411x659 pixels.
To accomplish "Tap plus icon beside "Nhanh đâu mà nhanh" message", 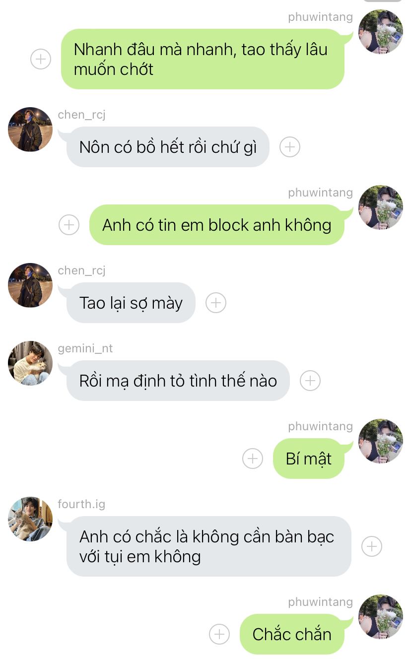I will [x=41, y=60].
